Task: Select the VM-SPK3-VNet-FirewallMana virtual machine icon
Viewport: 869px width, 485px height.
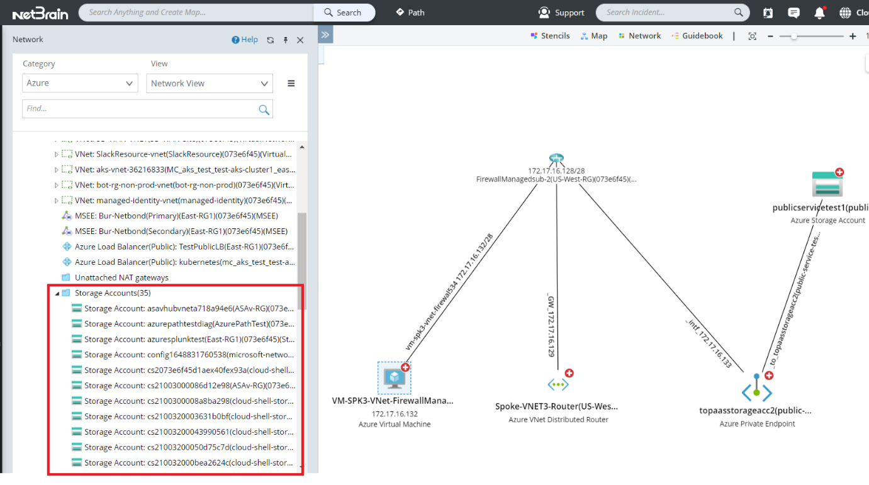Action: (x=394, y=377)
